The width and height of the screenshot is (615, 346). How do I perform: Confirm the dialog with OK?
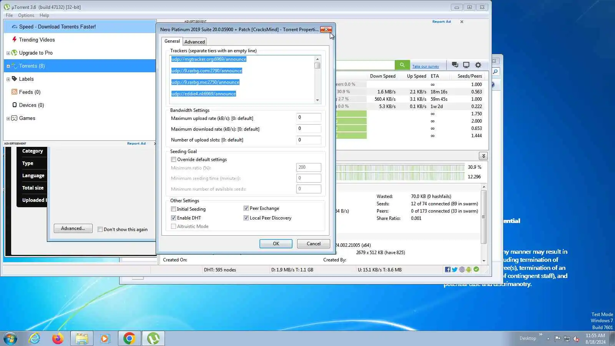[276, 244]
